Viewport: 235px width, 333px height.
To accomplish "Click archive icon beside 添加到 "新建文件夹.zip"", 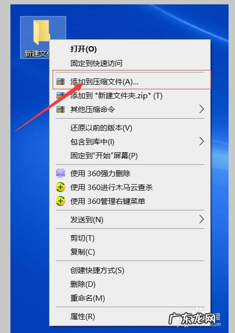I will click(x=60, y=96).
